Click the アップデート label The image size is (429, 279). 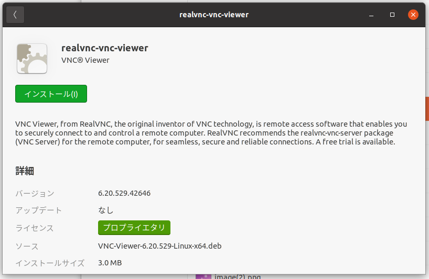coord(39,210)
